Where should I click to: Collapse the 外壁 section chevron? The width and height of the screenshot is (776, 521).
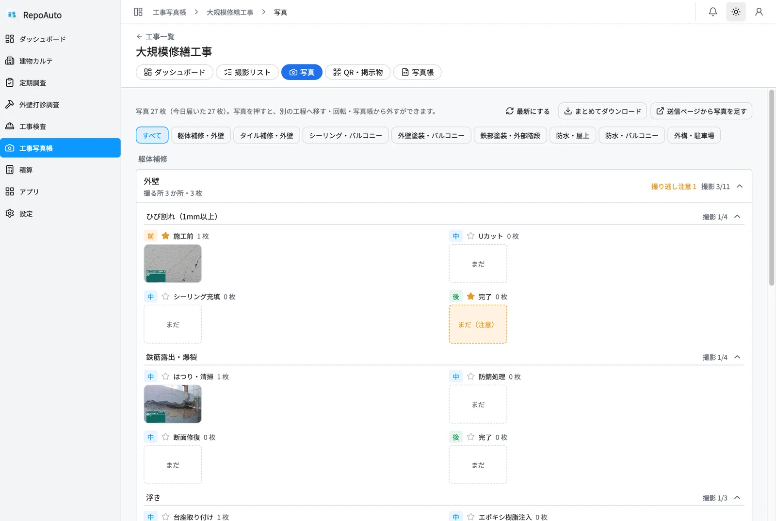tap(740, 186)
